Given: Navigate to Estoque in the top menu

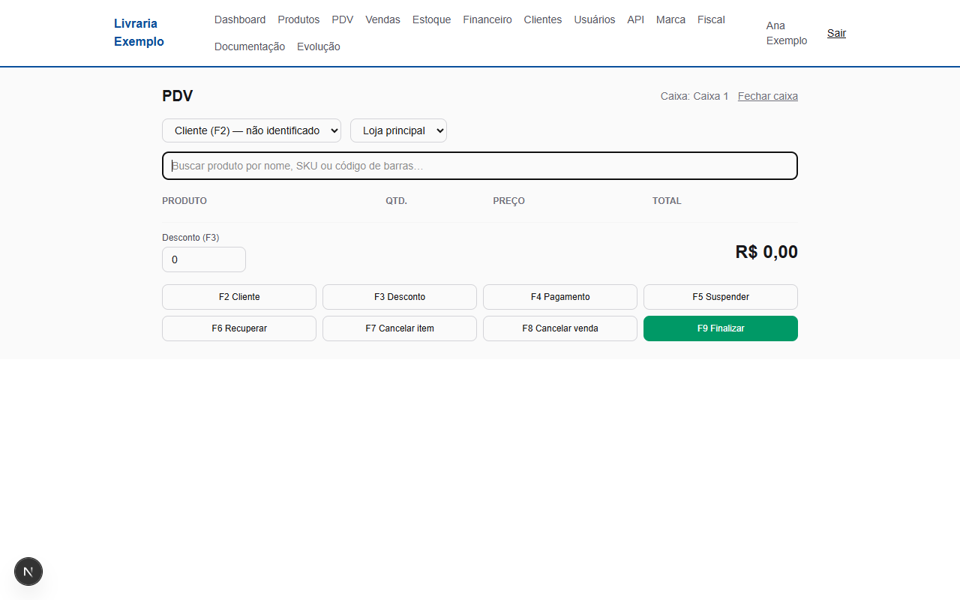Looking at the screenshot, I should tap(432, 19).
